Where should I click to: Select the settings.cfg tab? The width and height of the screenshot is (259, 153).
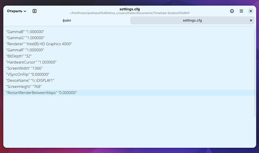(192, 21)
